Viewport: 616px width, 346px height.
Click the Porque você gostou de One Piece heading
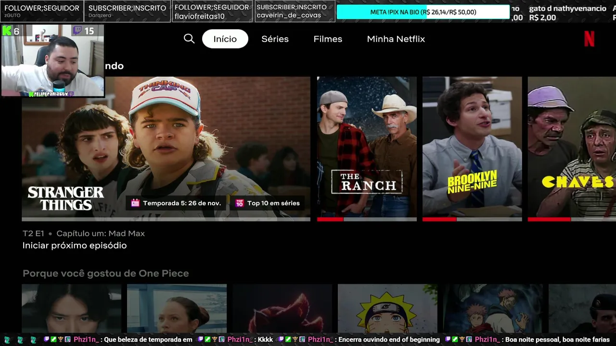pyautogui.click(x=106, y=273)
